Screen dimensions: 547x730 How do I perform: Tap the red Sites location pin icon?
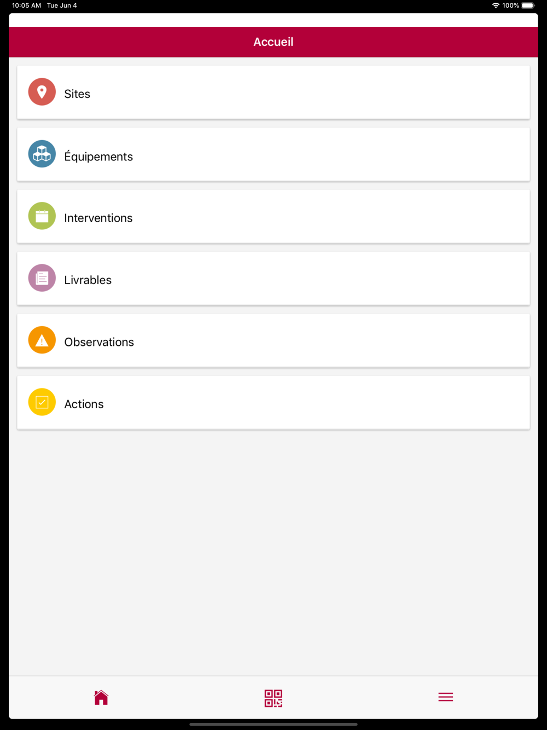42,92
